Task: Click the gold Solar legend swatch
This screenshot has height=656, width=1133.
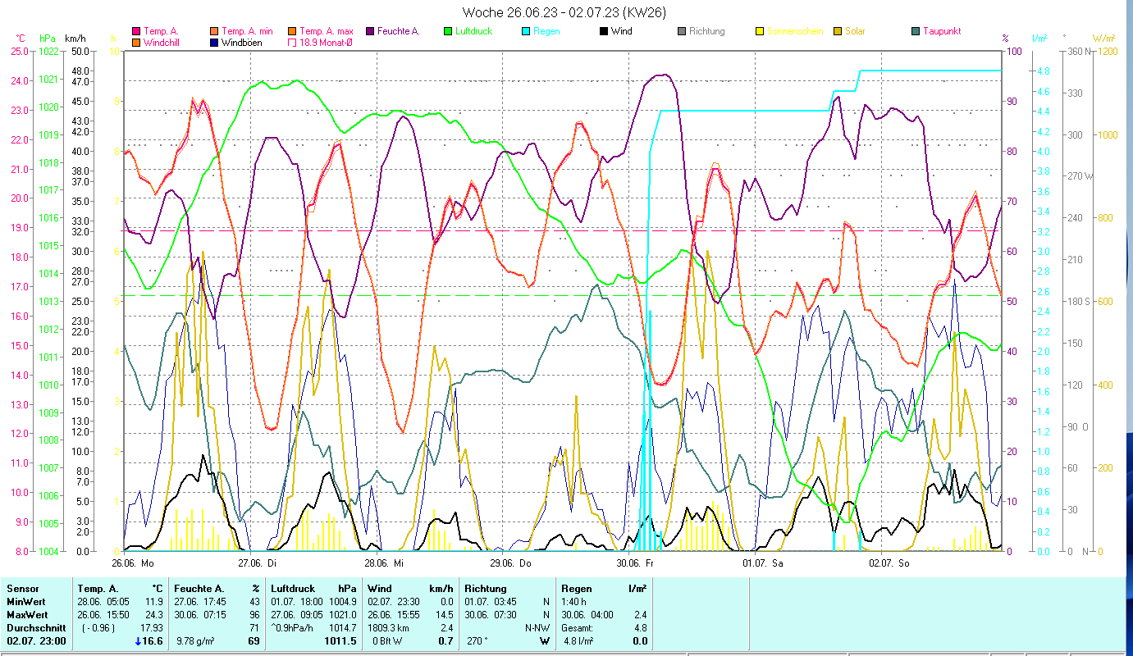Action: (x=838, y=32)
